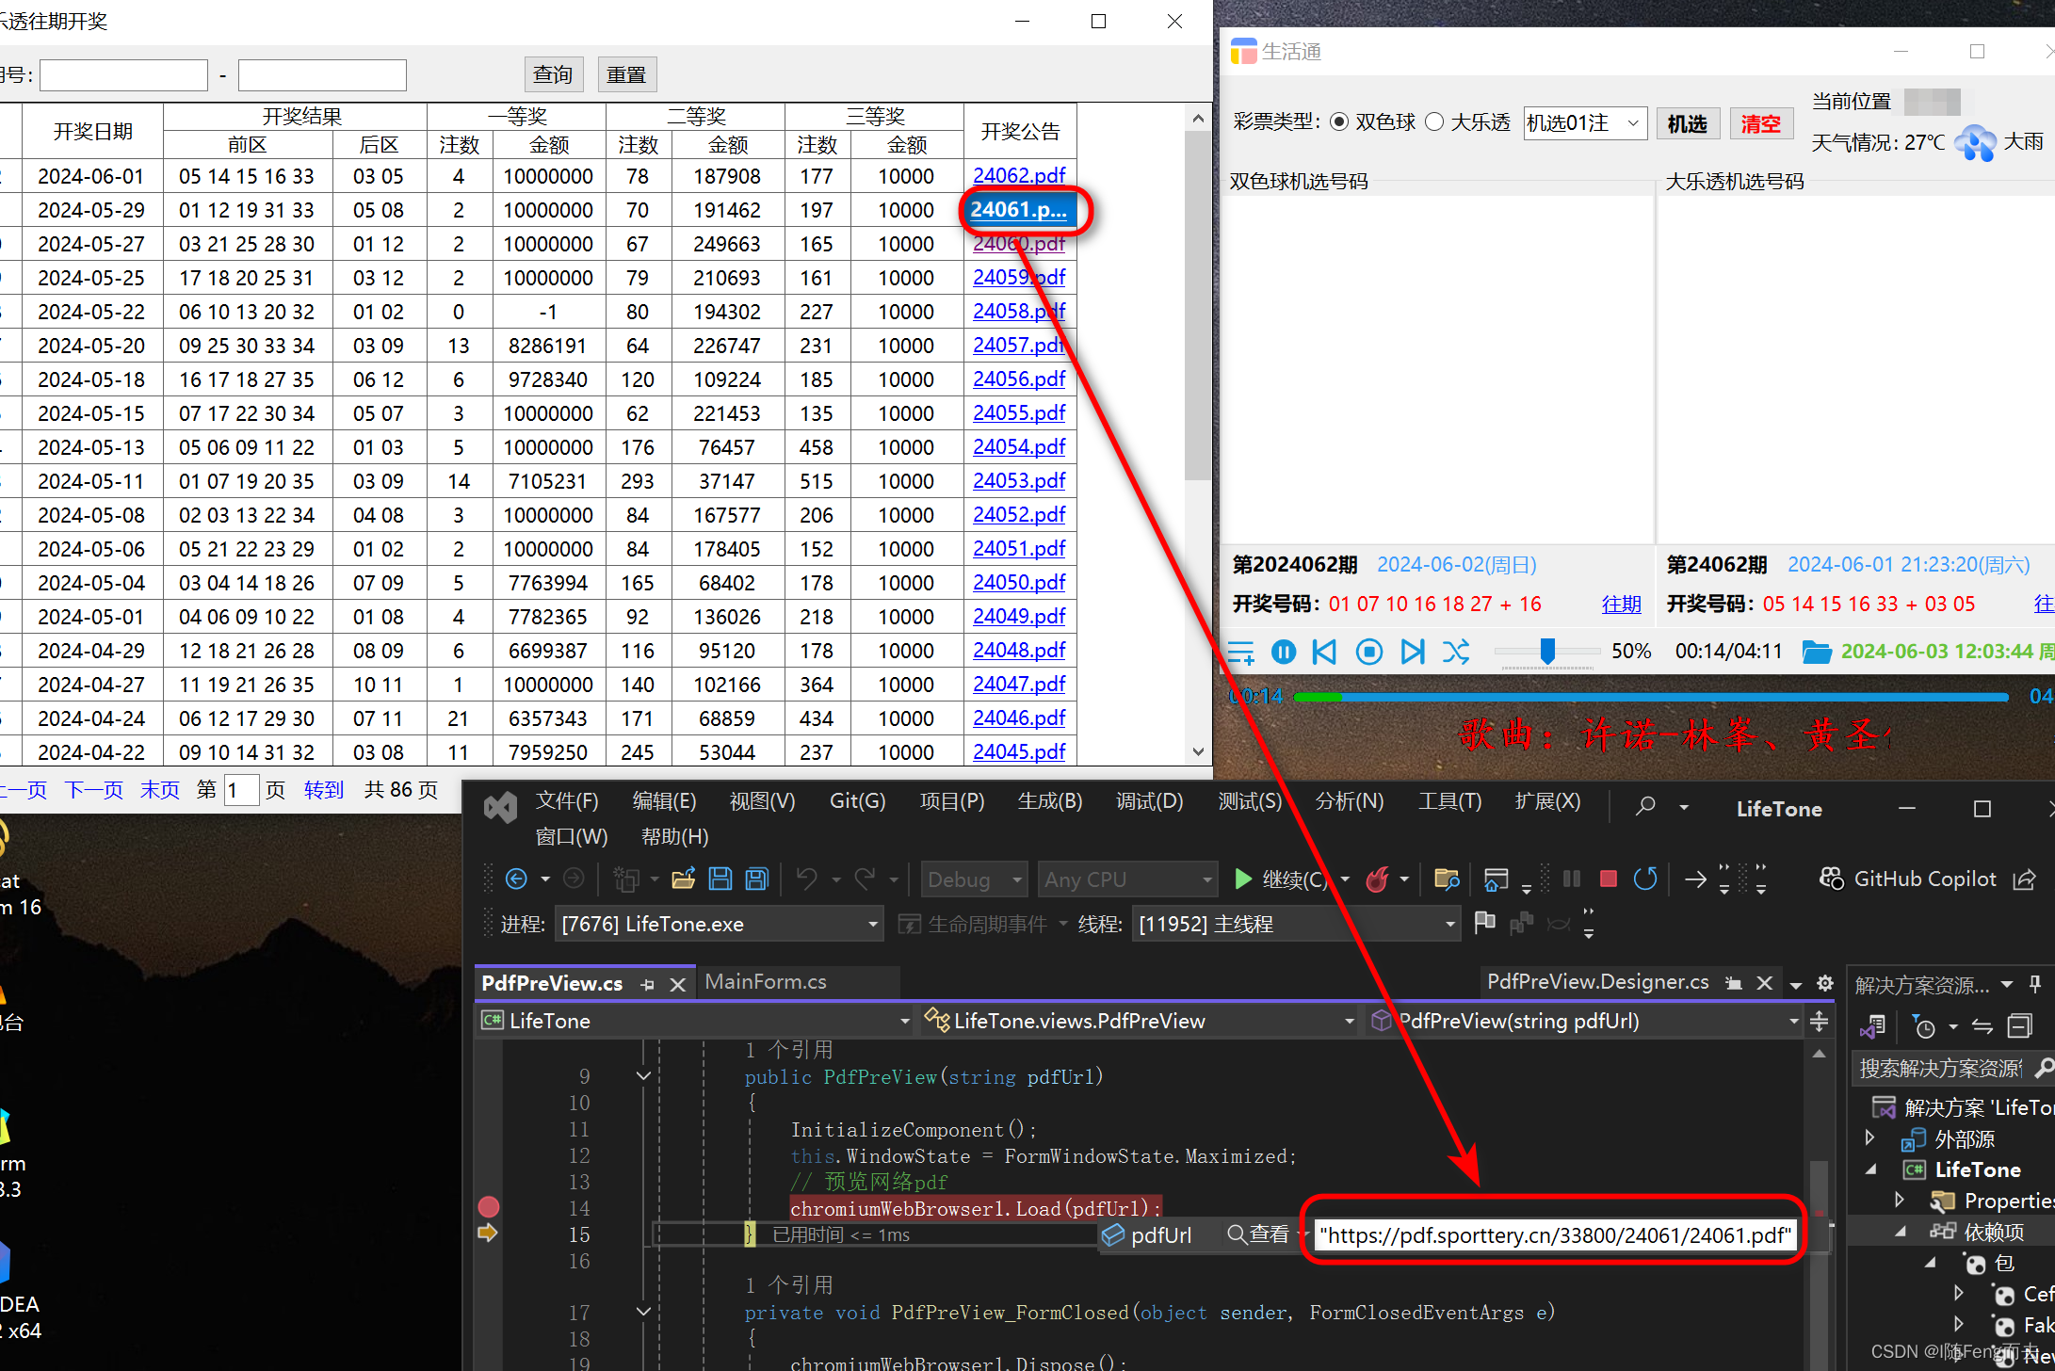Click the second period number input field
Viewport: 2055px width, 1371px height.
click(322, 74)
